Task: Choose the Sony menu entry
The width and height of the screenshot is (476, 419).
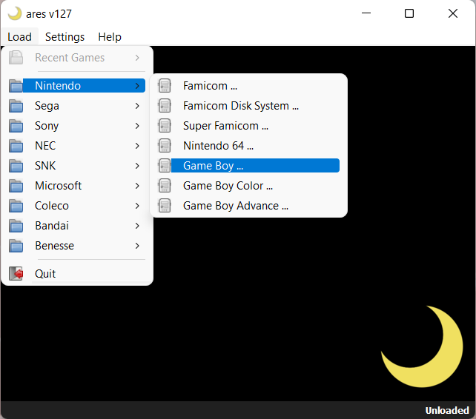Action: coord(77,126)
